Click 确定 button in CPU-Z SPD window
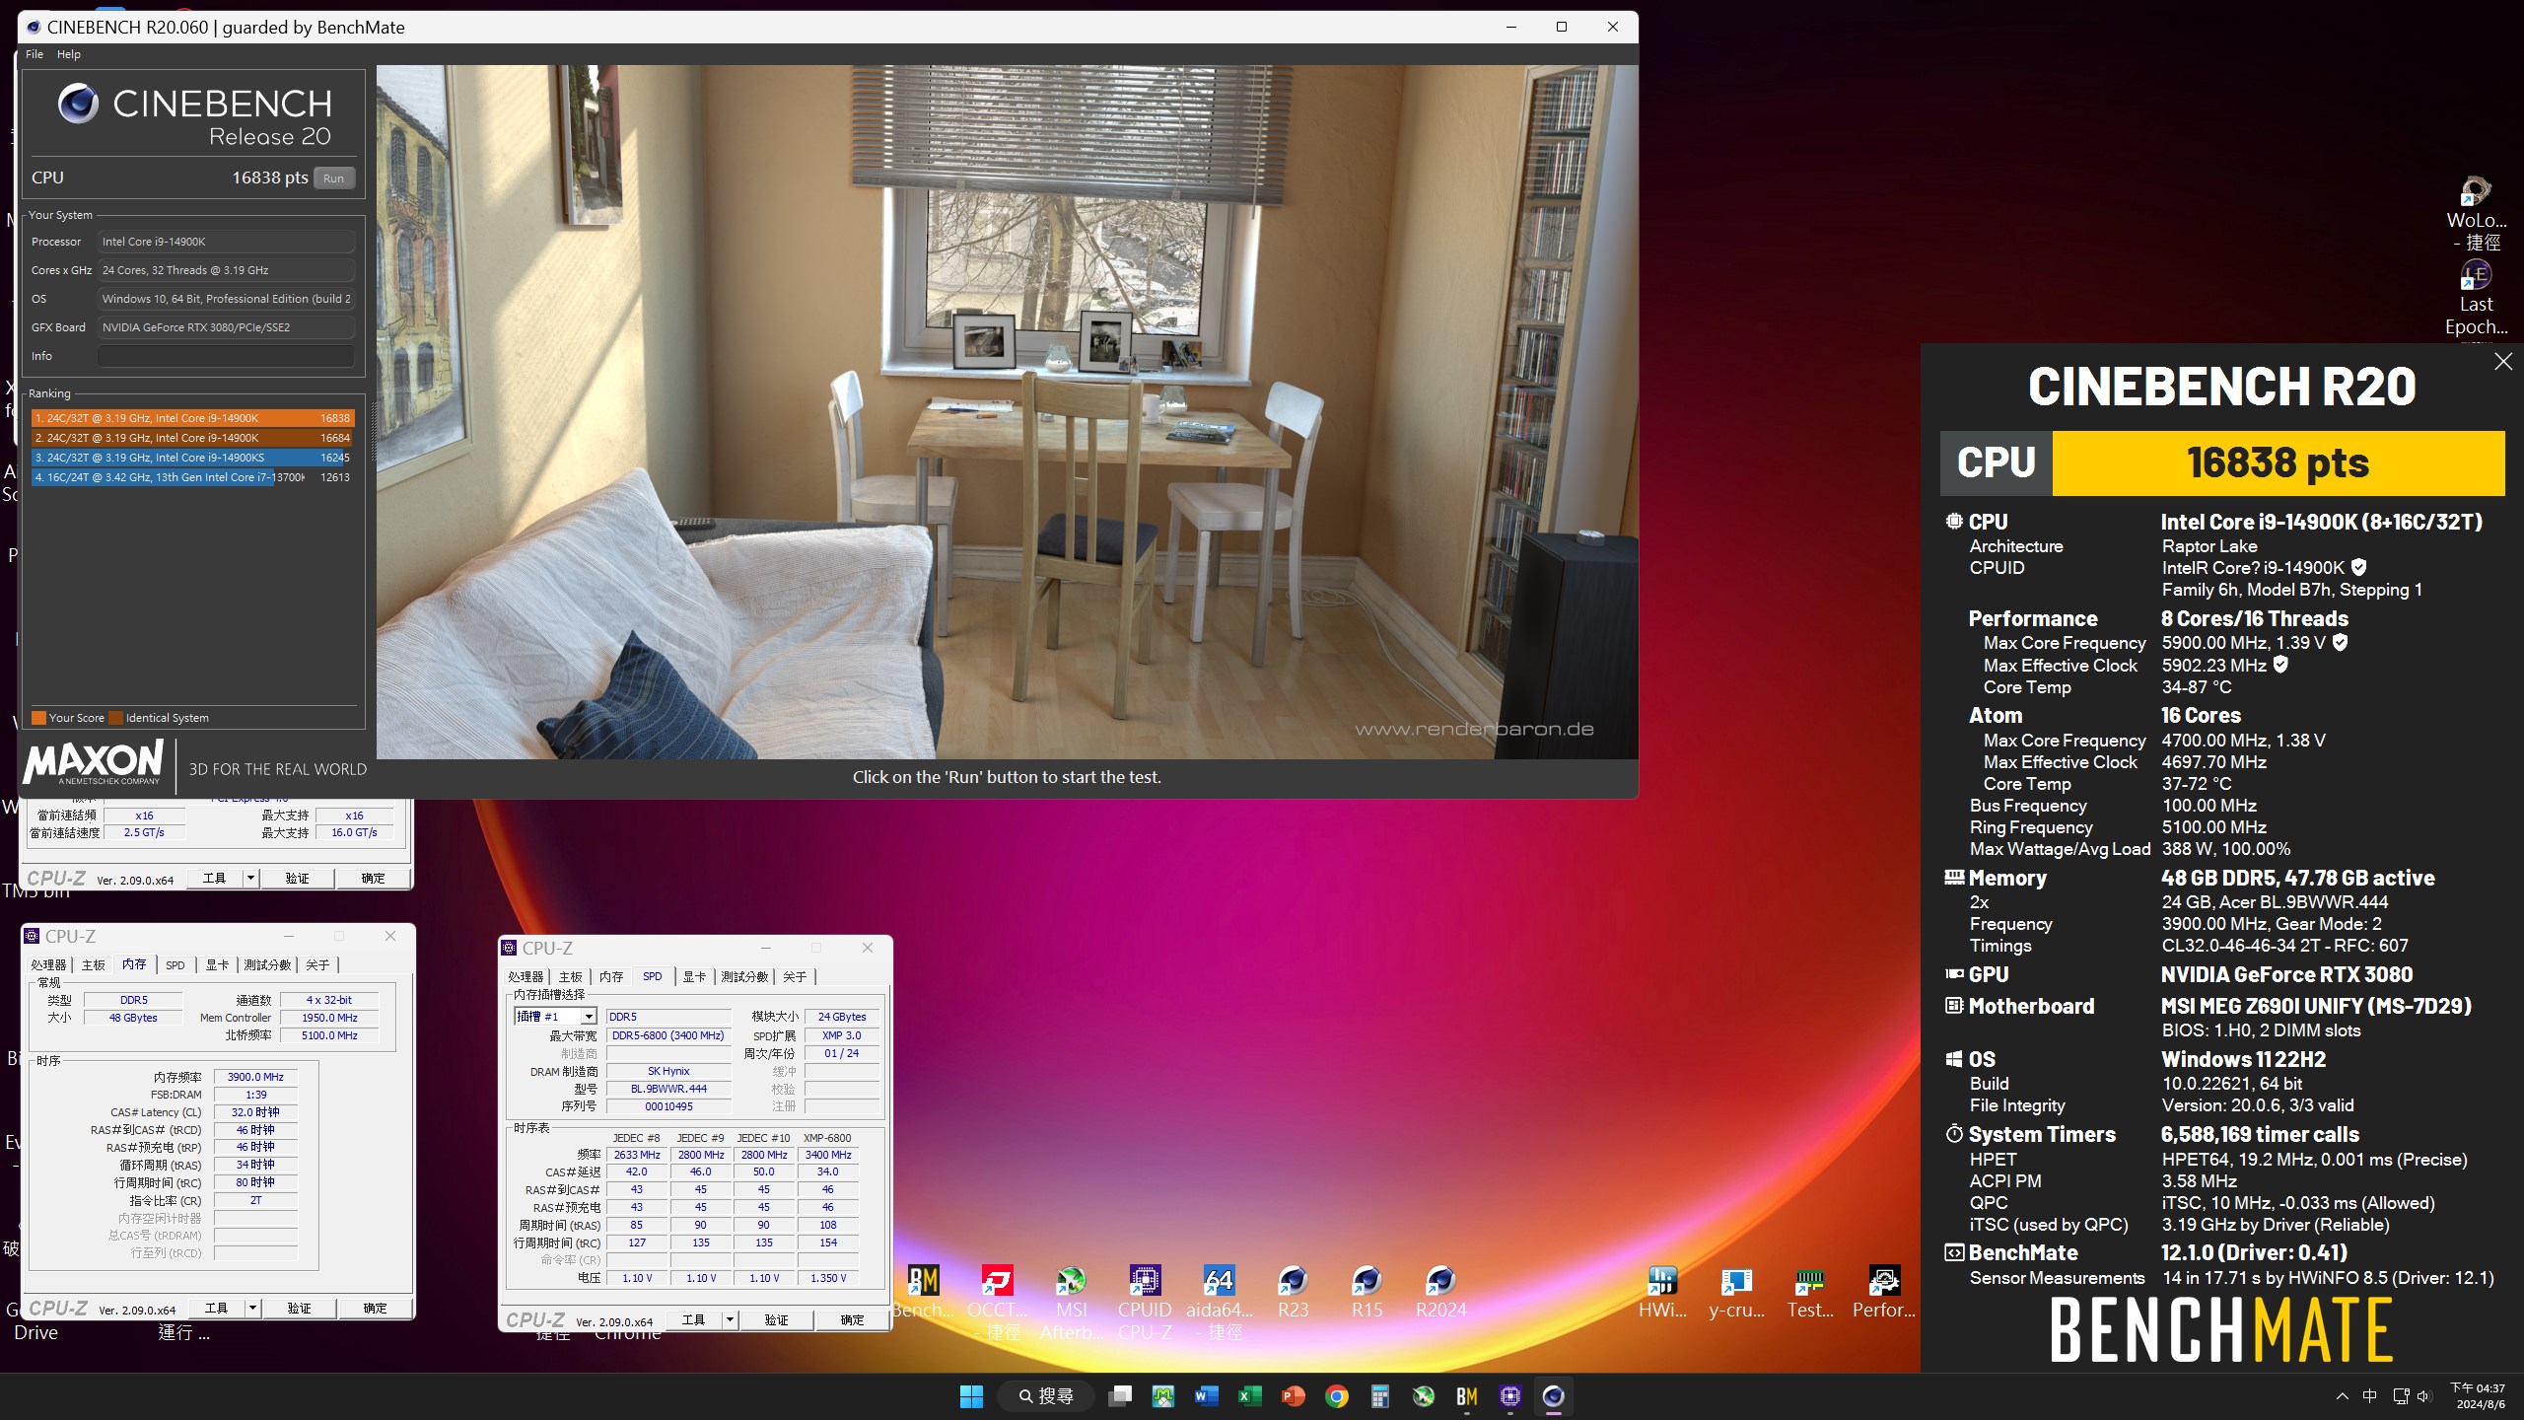Image resolution: width=2524 pixels, height=1420 pixels. (852, 1319)
